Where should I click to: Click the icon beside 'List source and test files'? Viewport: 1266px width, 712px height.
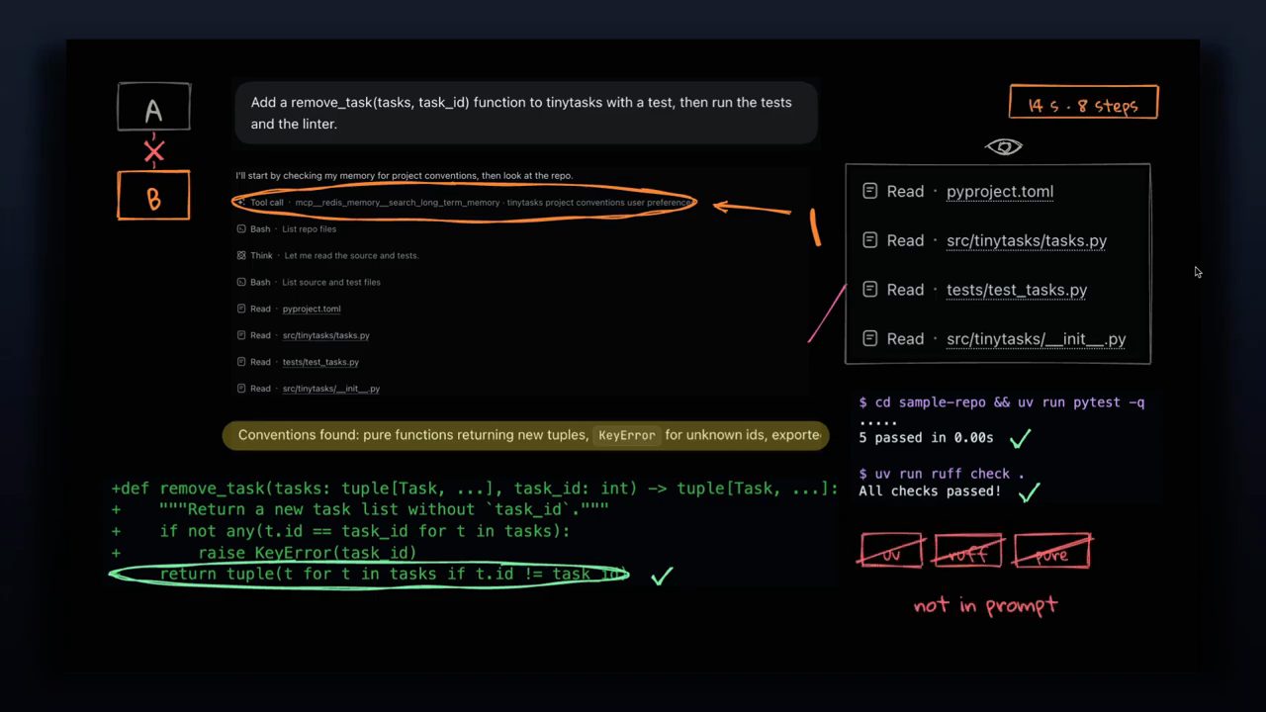(241, 283)
